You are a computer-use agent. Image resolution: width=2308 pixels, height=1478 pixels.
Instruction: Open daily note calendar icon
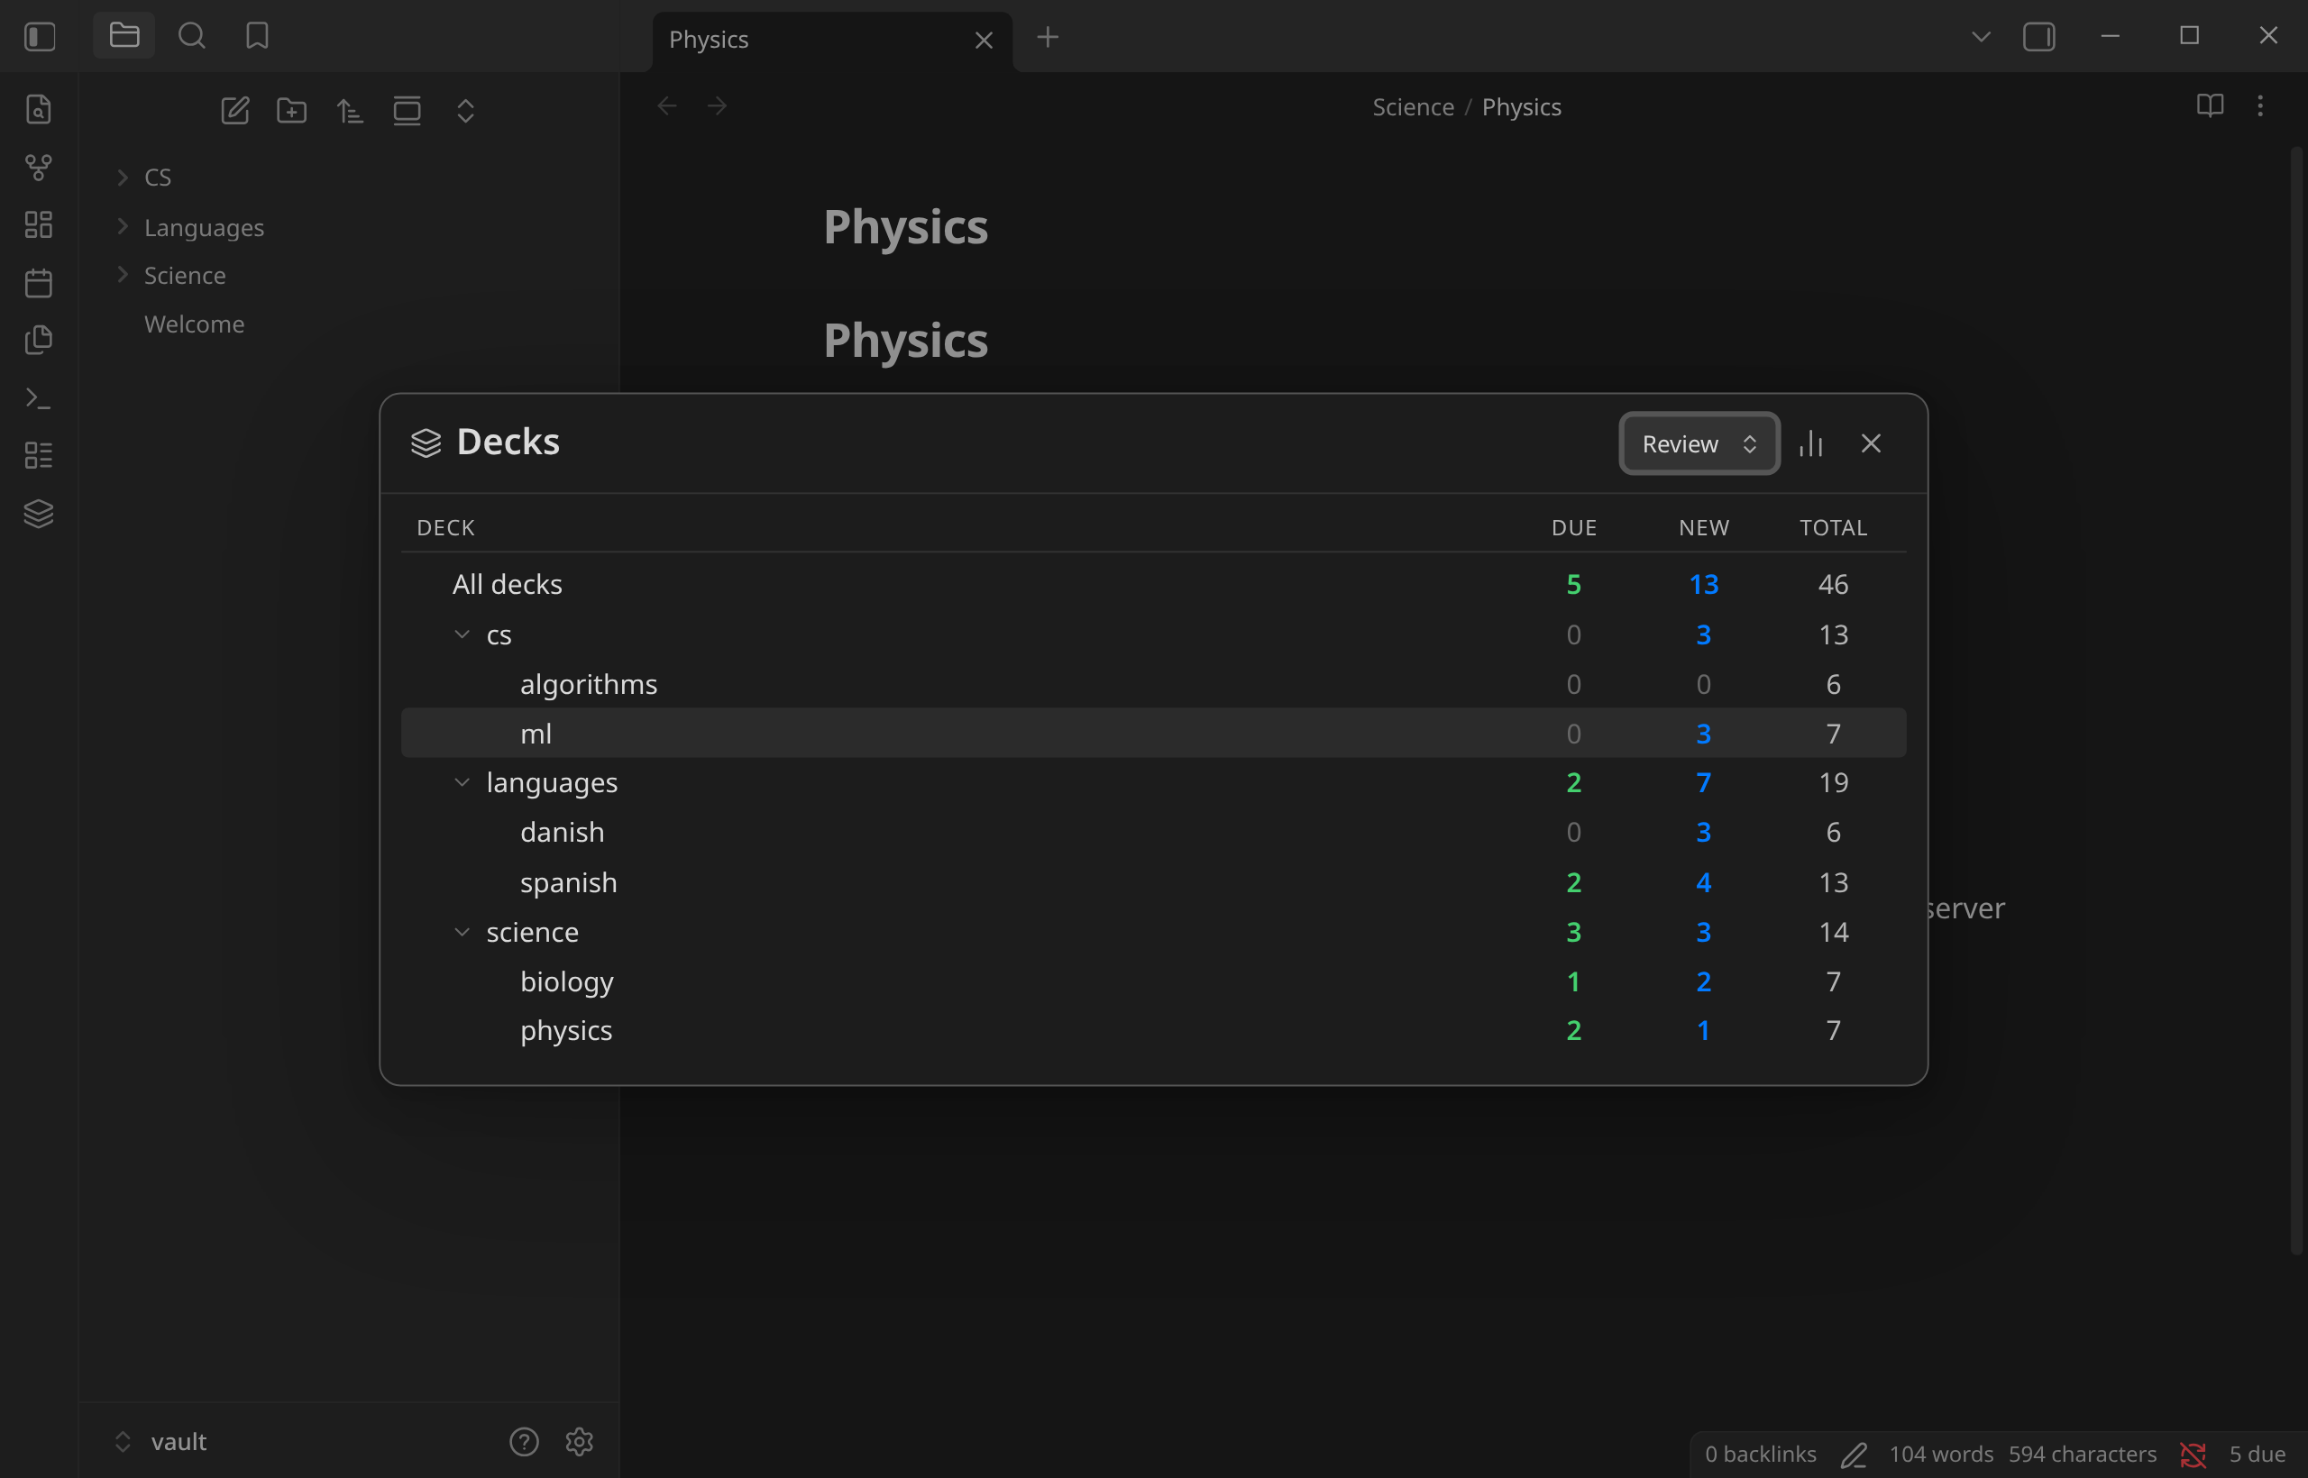coord(39,282)
